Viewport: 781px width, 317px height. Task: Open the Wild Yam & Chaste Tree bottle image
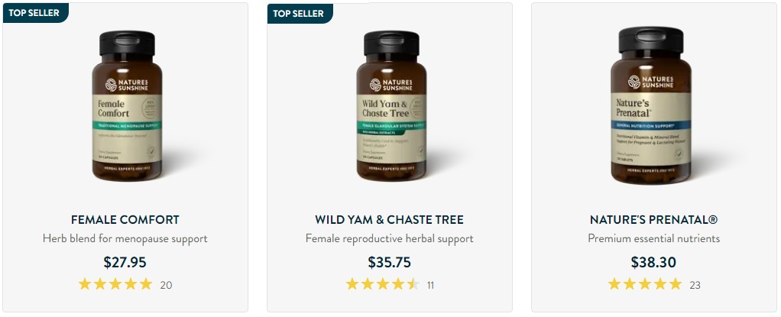pyautogui.click(x=391, y=105)
